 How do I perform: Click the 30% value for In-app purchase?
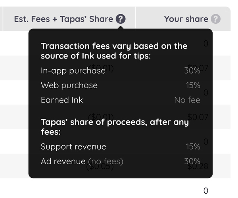pyautogui.click(x=192, y=70)
